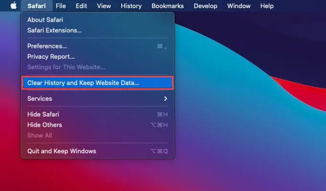
Task: Open the Apple logo menu
Action: [x=14, y=6]
